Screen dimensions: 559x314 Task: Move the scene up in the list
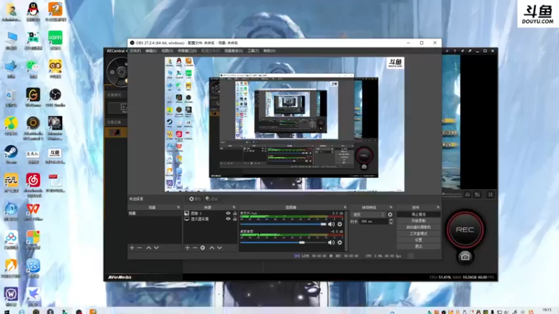[149, 248]
